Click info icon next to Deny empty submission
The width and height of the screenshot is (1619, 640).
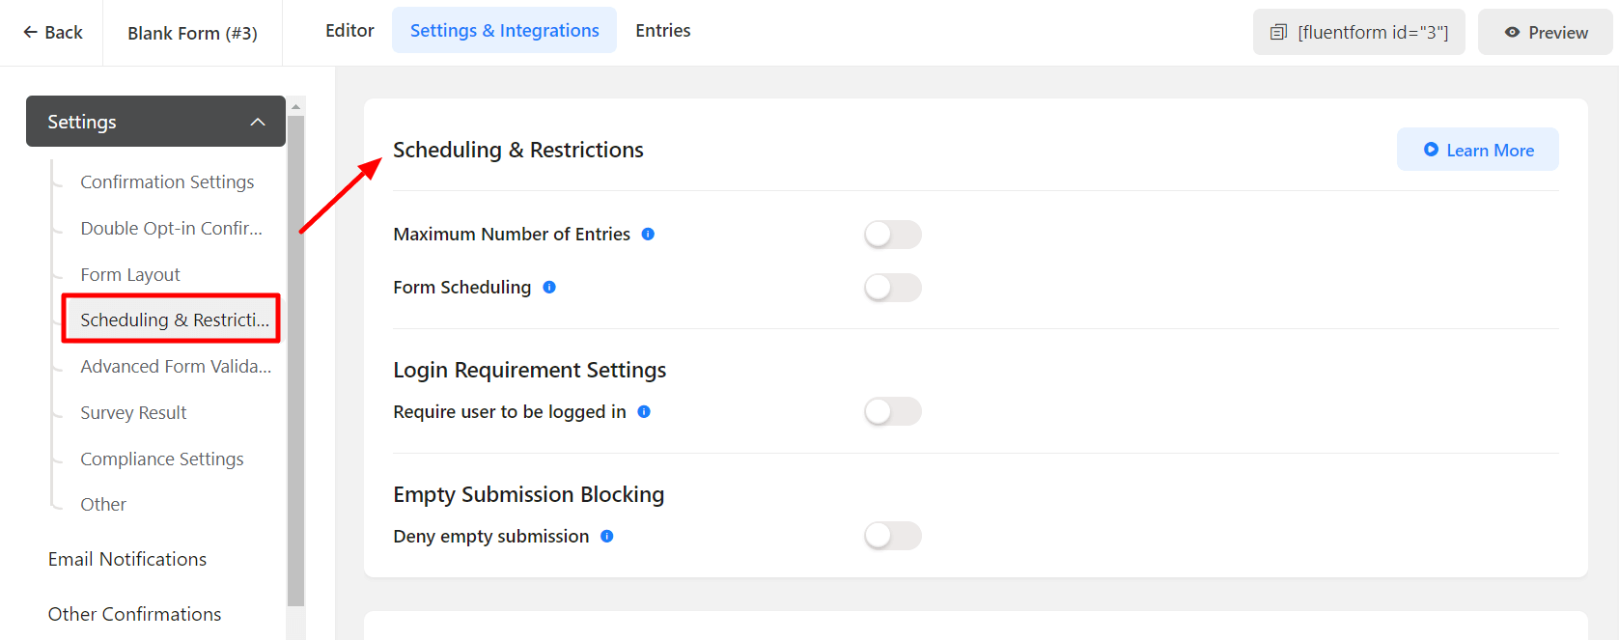pyautogui.click(x=607, y=537)
